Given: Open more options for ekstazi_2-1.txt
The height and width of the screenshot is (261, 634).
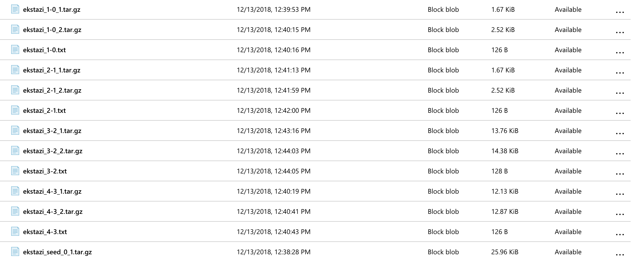Looking at the screenshot, I should click(620, 113).
